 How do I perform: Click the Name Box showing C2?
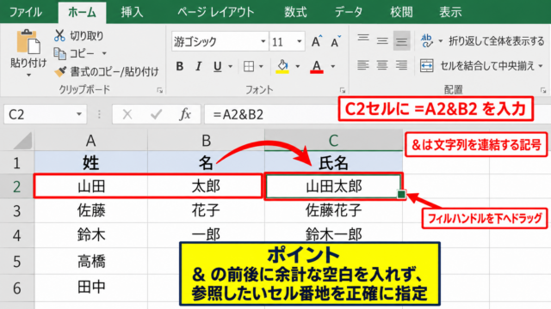[40, 114]
